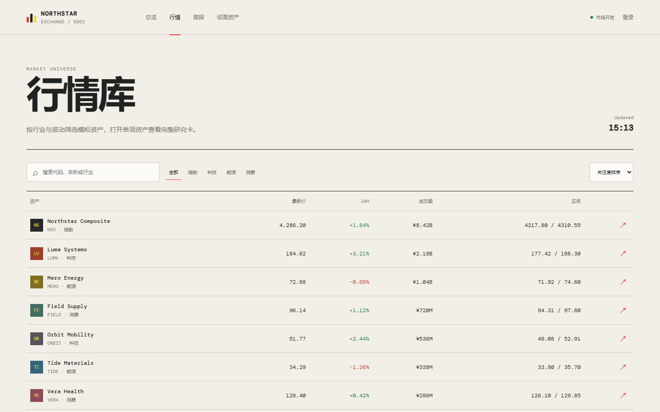This screenshot has height=412, width=660.
Task: Open the 简报 nav tab
Action: 199,17
